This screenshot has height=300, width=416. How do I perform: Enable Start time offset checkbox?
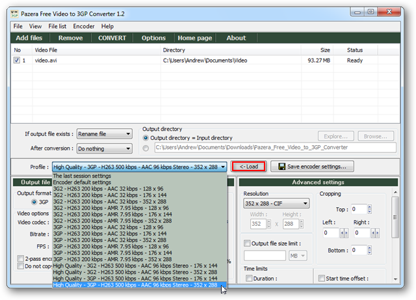click(322, 279)
